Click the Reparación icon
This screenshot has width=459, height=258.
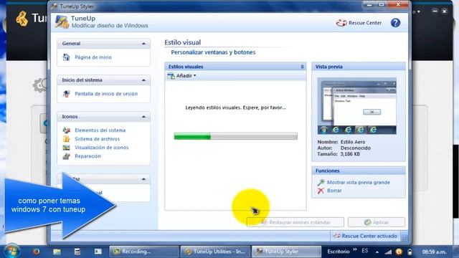tap(67, 156)
